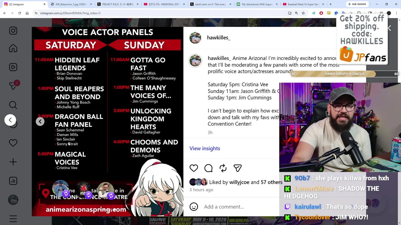Click the header profile picture of hawkilles_
This screenshot has height=225, width=401.
tap(195, 38)
